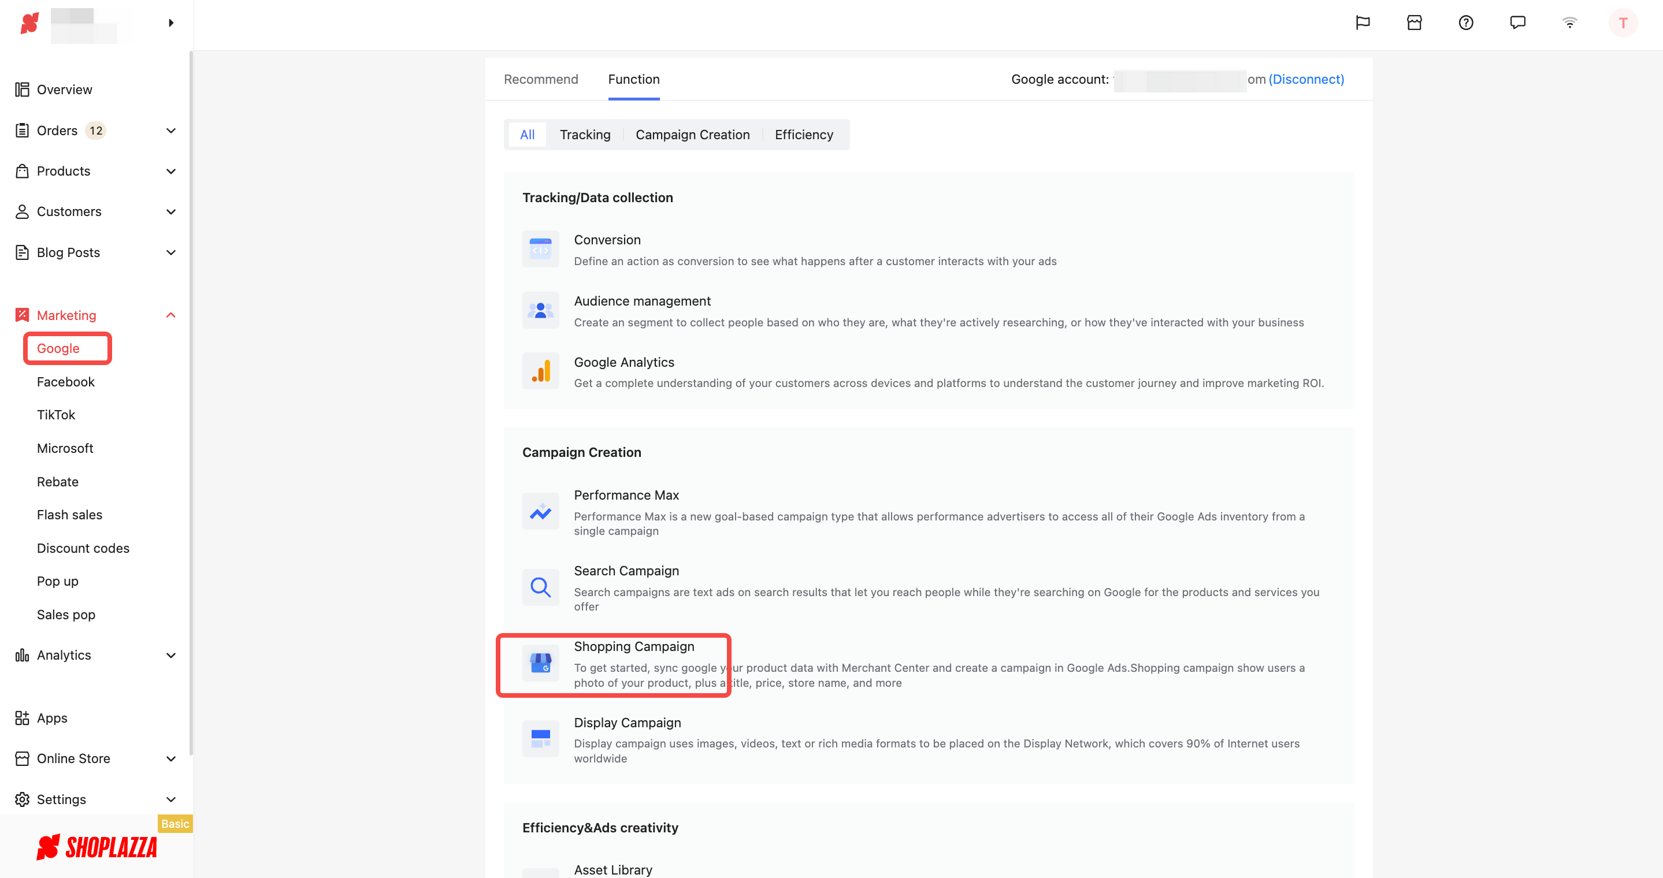Open the Audience management function title
This screenshot has height=878, width=1663.
coord(643,302)
